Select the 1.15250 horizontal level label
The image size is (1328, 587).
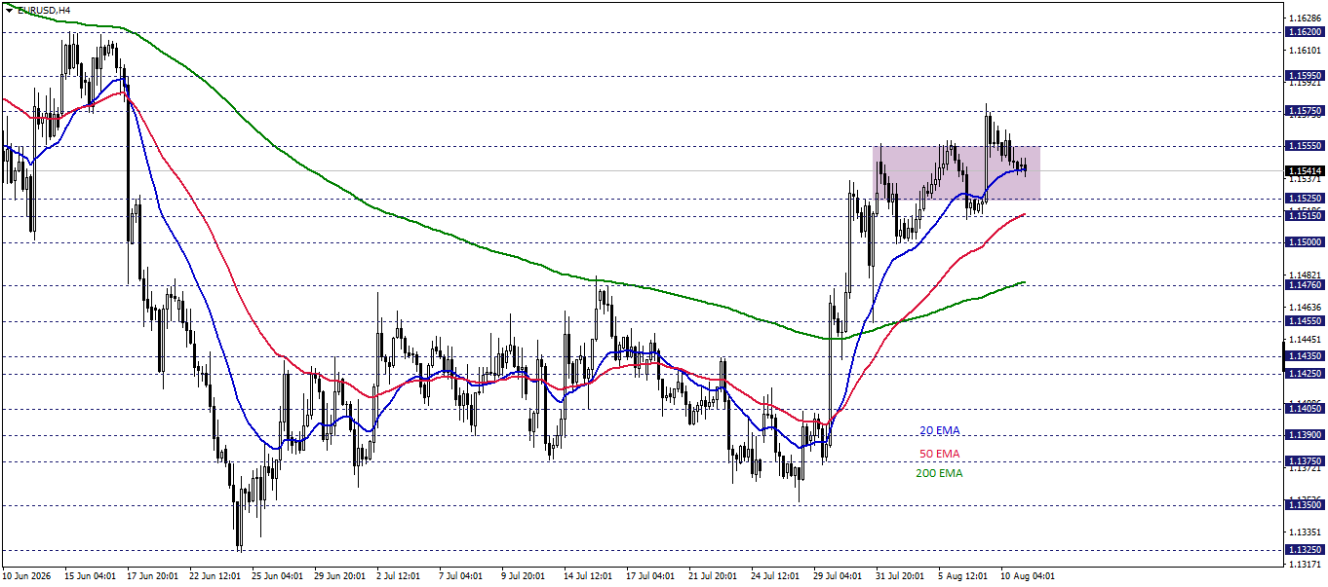point(1305,199)
